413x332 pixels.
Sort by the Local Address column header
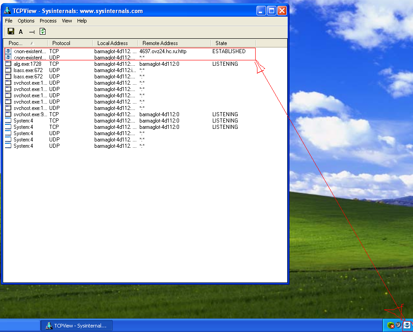(x=115, y=43)
